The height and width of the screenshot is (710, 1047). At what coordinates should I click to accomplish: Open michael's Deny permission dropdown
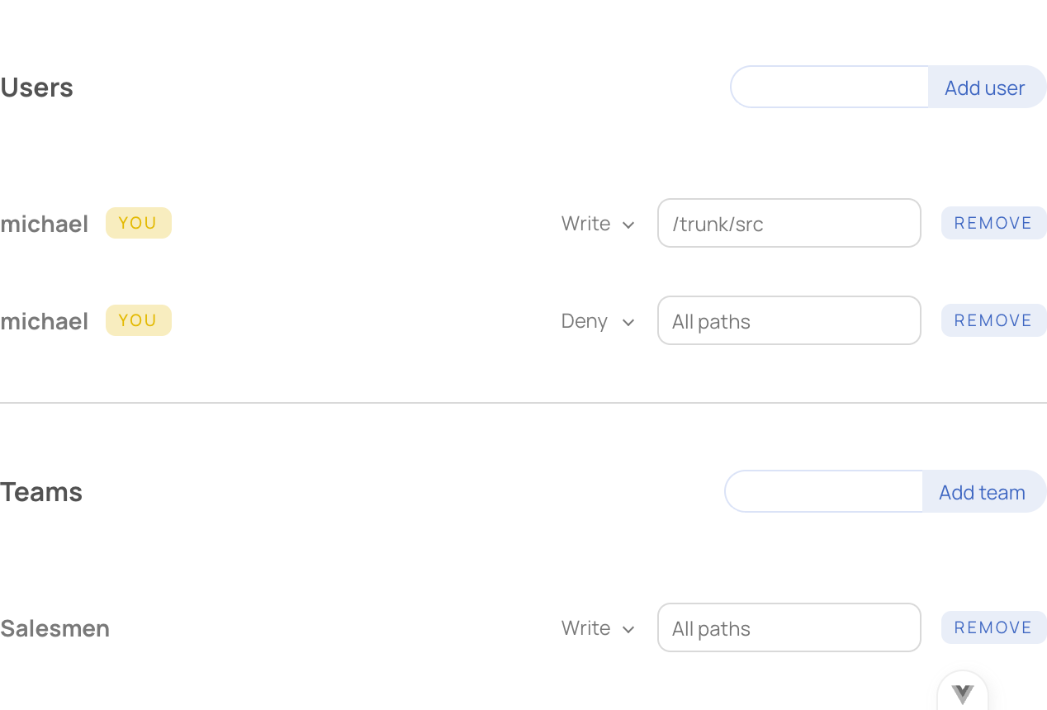tap(598, 321)
